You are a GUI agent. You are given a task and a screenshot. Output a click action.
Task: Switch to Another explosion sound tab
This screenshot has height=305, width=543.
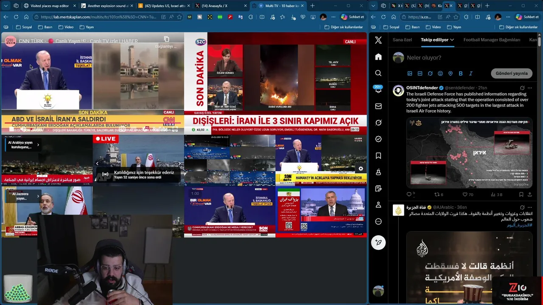click(106, 6)
